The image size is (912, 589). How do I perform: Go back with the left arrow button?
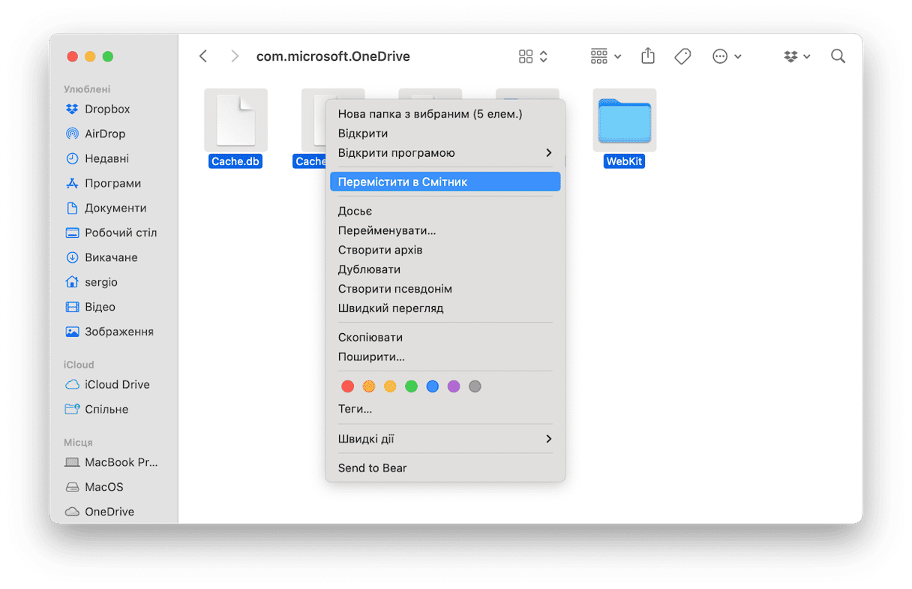pos(203,56)
